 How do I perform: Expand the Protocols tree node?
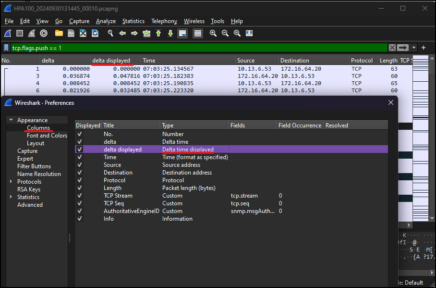(11, 181)
